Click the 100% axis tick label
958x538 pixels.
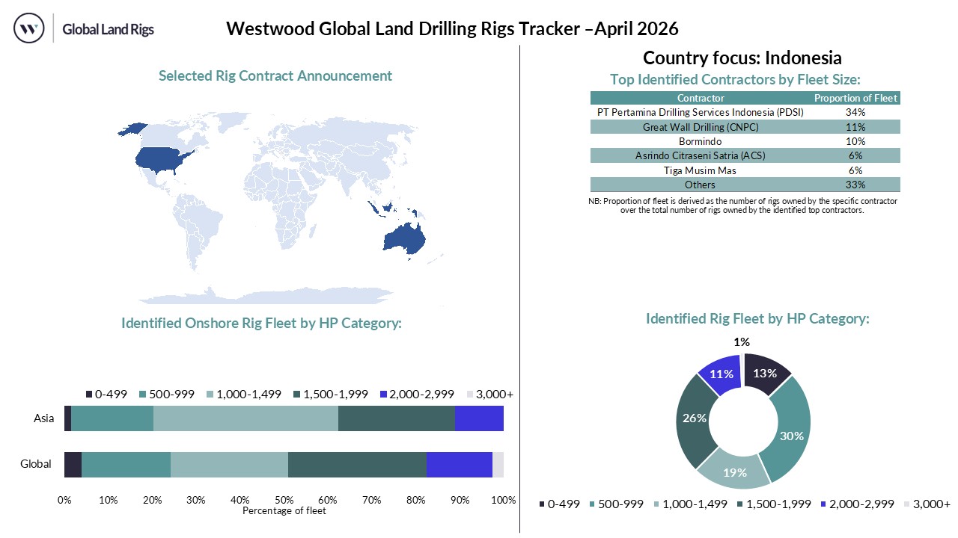point(504,500)
